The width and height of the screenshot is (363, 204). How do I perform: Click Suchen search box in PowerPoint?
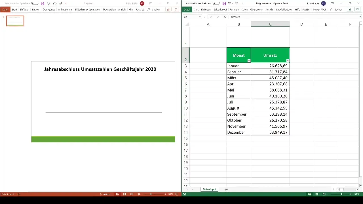tap(153, 9)
